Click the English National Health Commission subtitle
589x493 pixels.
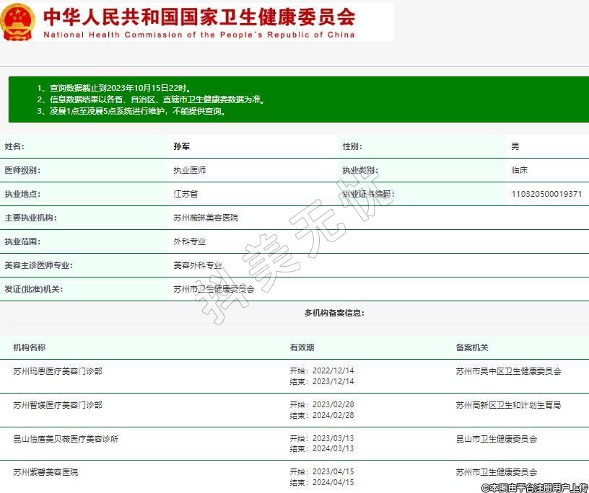198,35
